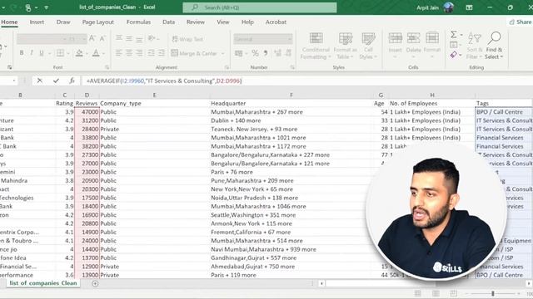
Task: Apply the Fill Color bucket
Action: click(x=79, y=53)
